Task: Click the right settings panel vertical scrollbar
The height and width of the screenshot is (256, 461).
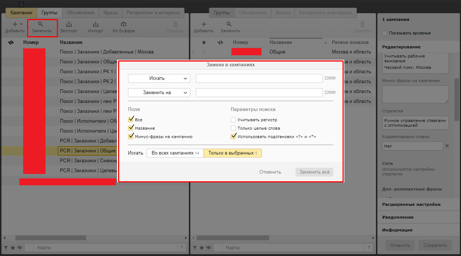Action: coord(457,100)
